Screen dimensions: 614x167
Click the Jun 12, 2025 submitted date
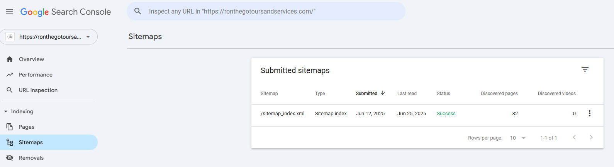tap(370, 114)
